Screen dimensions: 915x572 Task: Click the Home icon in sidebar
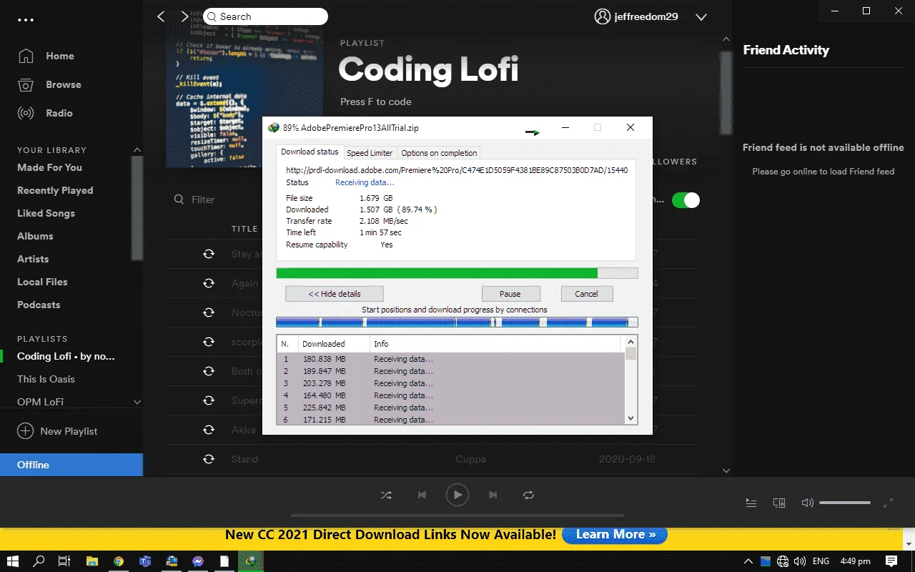point(26,56)
